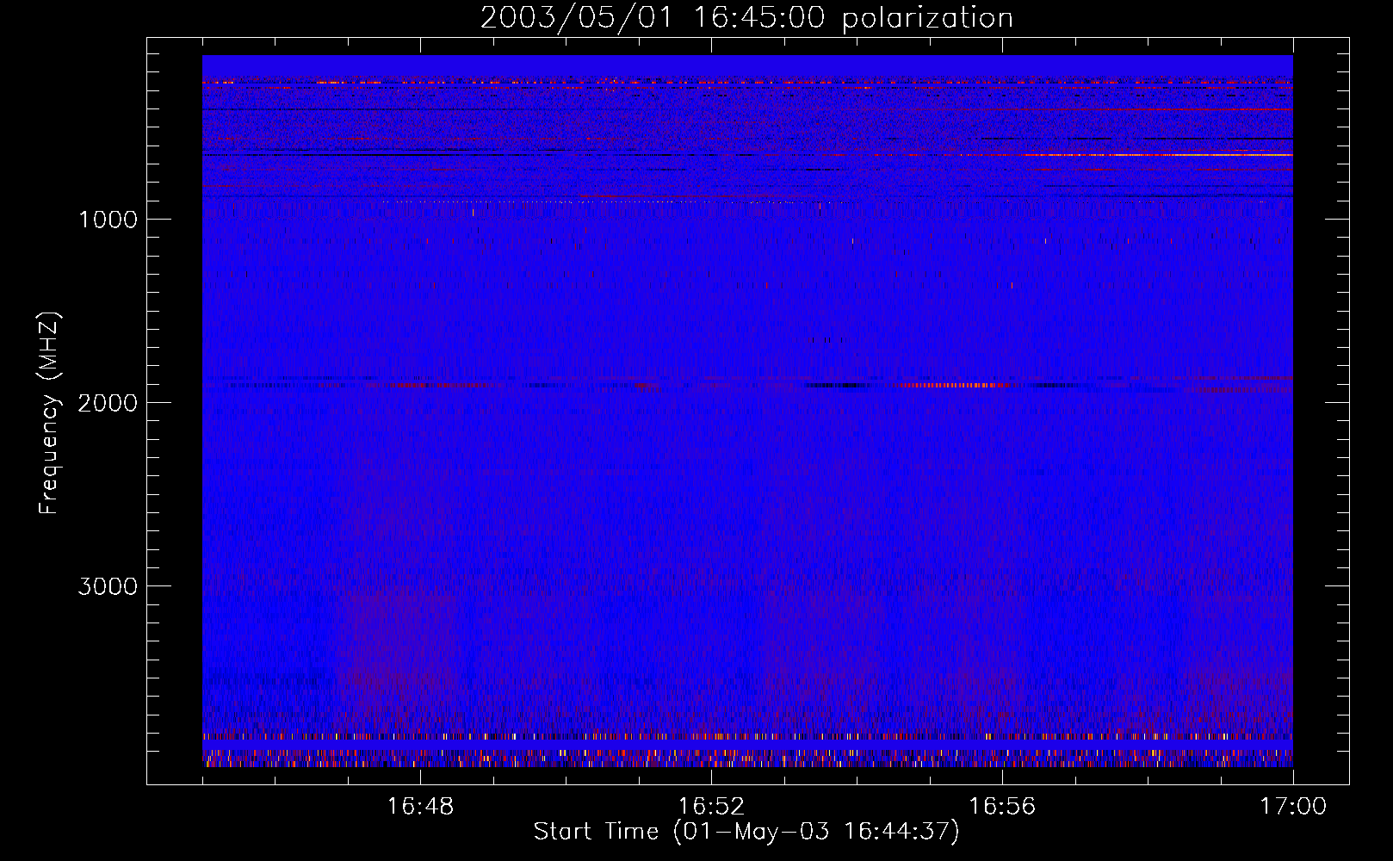Screen dimensions: 1393x861
Task: Select the 'Frequency (MHZ)' y-axis label
Action: pos(49,413)
